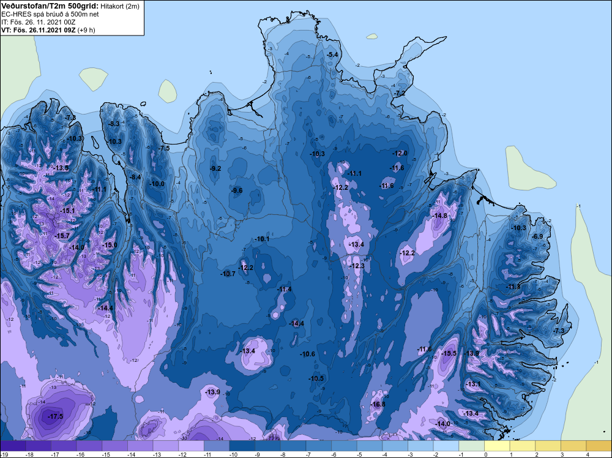Click the -10.0 temperature reading
Screen dimensions: 612x458
click(x=157, y=184)
